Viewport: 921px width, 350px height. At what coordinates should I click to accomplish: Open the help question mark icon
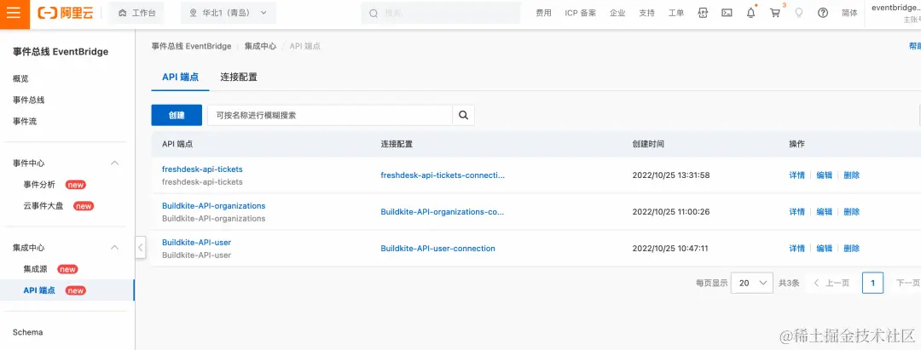coord(823,13)
